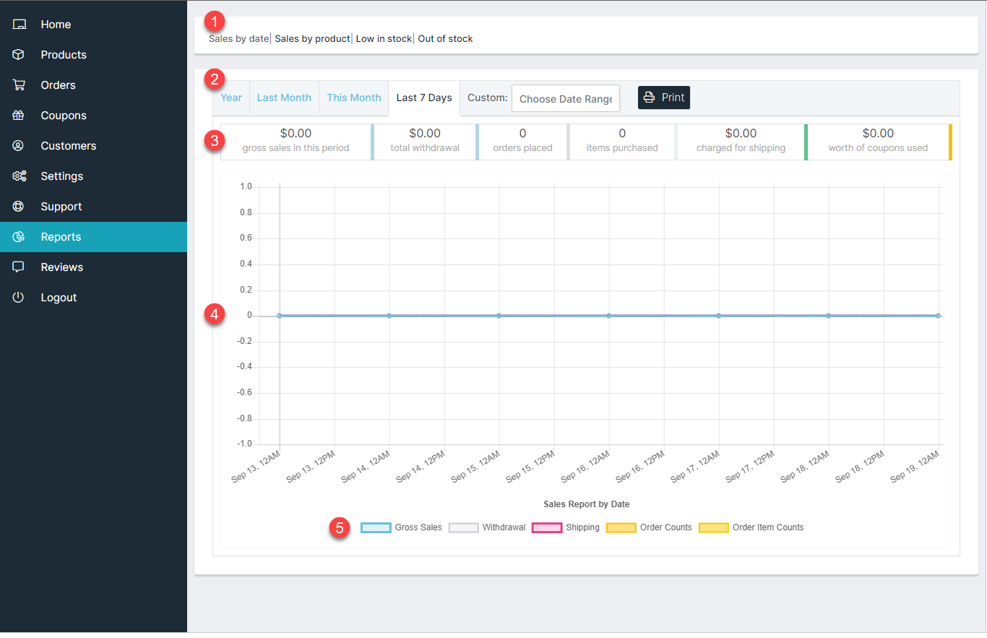
Task: Open the Low in stock report
Action: [384, 39]
